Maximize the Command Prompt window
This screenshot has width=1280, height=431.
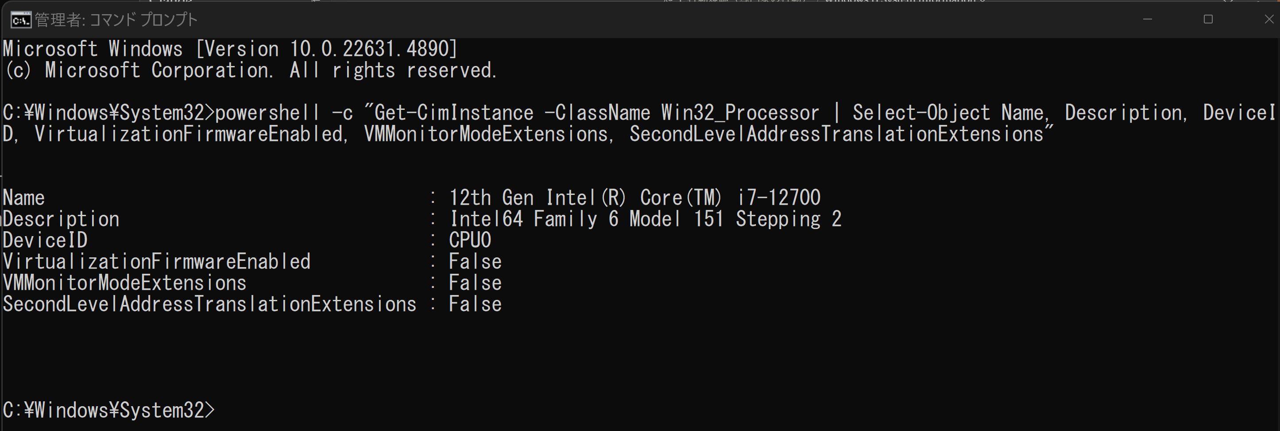(1208, 19)
